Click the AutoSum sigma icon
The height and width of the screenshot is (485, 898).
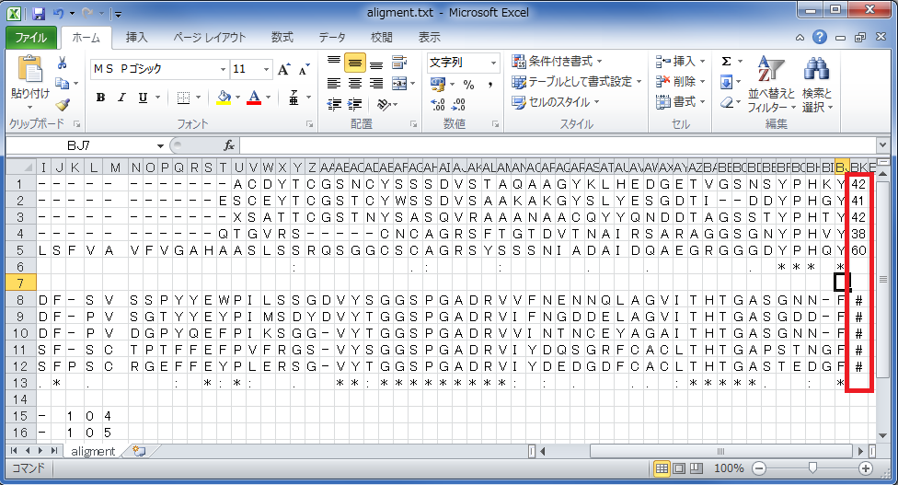[726, 62]
